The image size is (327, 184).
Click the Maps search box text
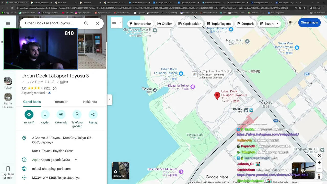pyautogui.click(x=49, y=23)
